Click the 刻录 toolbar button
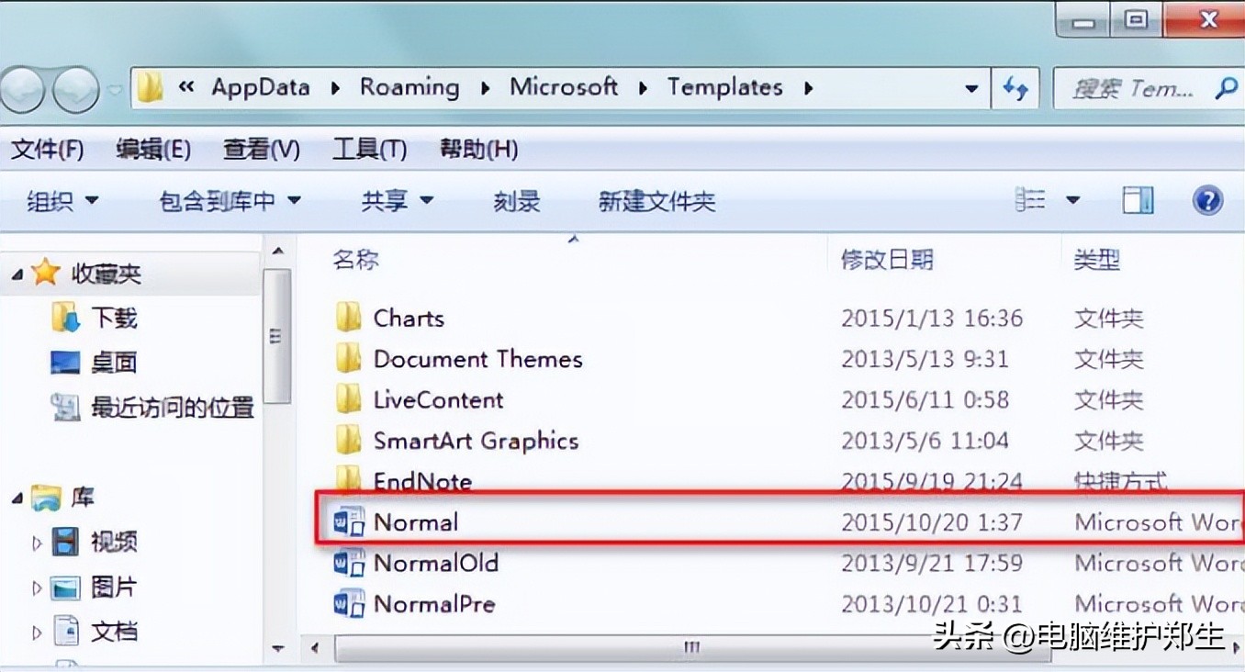The height and width of the screenshot is (672, 1245). click(517, 201)
